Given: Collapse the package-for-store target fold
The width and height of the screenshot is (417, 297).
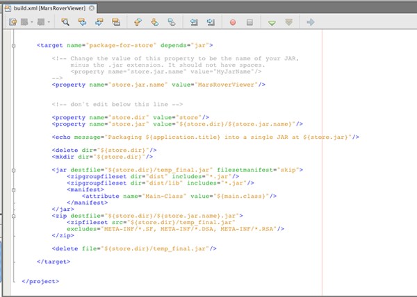Looking at the screenshot, I should [x=13, y=45].
